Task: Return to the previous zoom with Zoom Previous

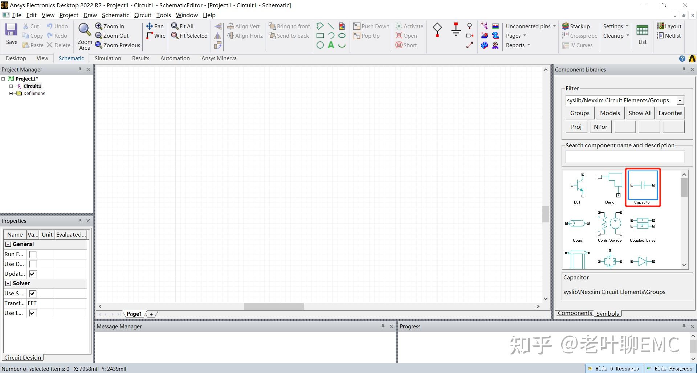Action: [118, 45]
